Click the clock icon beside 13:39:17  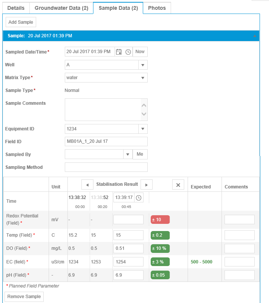click(x=139, y=198)
